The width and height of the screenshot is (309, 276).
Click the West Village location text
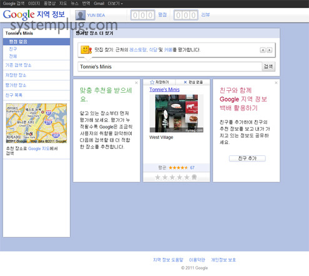[x=161, y=137]
